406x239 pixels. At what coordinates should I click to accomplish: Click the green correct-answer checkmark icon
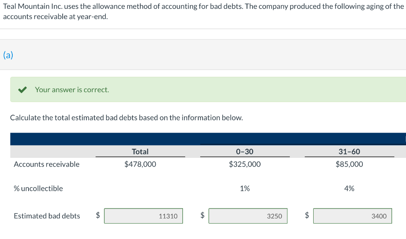coord(23,90)
